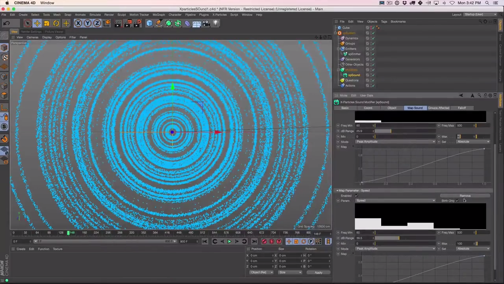Screen dimensions: 504x284
Task: Open Edit Render Settings icon
Action: point(137,23)
